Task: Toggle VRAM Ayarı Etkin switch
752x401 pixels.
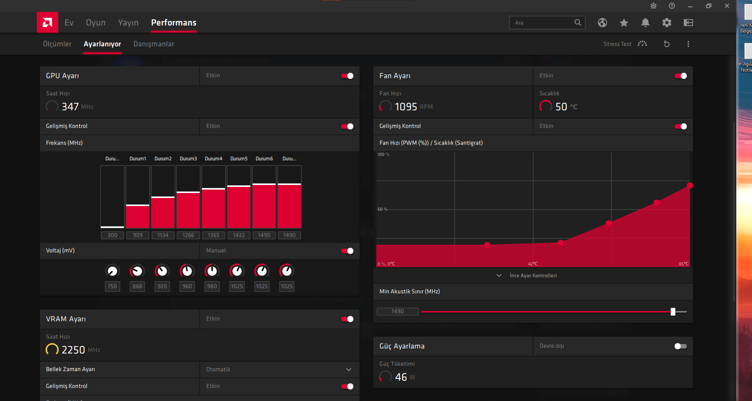Action: pos(347,319)
